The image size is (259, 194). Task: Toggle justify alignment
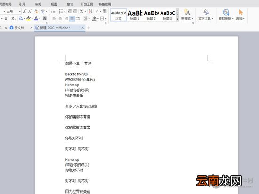coord(72,19)
